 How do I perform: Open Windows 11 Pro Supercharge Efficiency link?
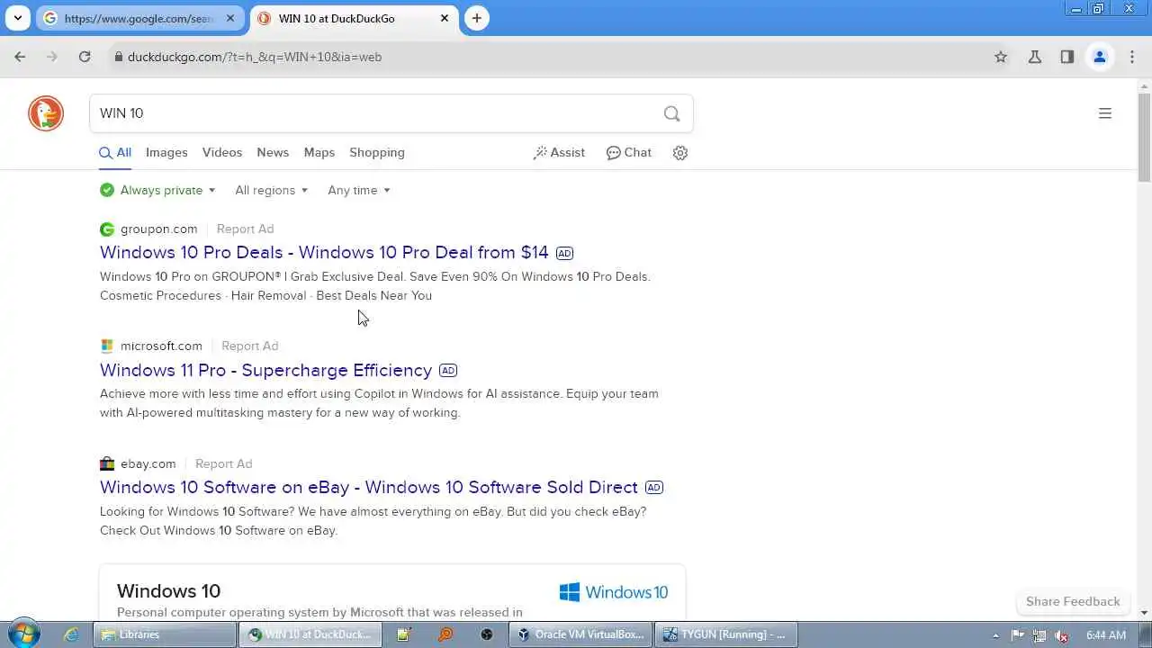pyautogui.click(x=266, y=370)
